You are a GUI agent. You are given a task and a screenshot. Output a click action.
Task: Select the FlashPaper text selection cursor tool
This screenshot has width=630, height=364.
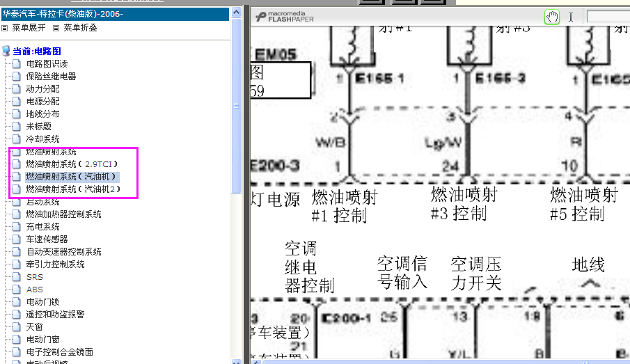pyautogui.click(x=571, y=17)
